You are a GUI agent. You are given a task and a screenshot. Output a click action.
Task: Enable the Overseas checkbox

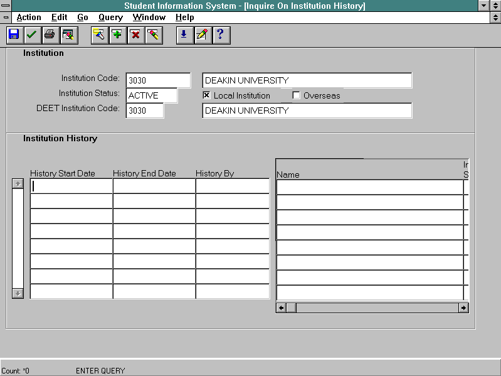tap(297, 95)
